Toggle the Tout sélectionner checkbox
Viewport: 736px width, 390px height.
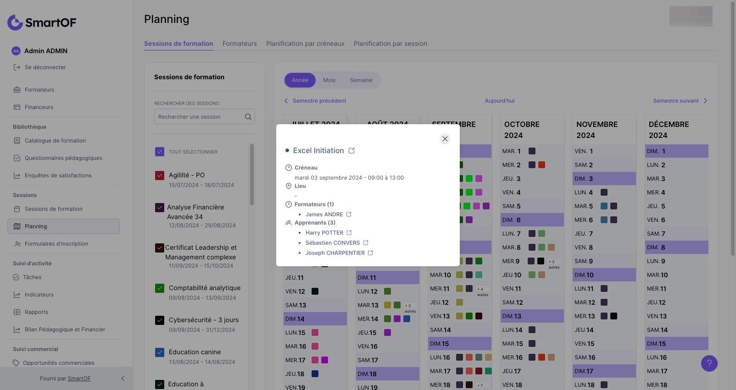point(160,152)
